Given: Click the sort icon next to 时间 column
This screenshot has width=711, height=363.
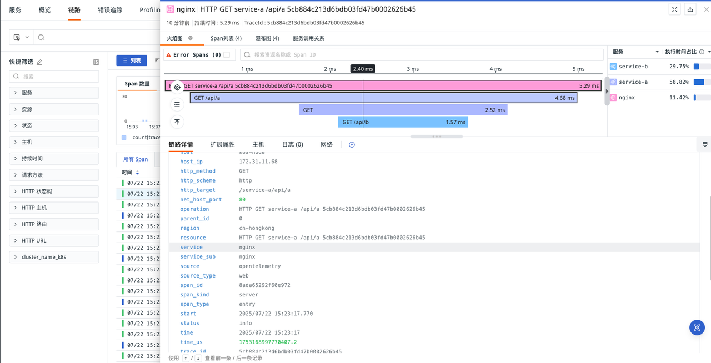Looking at the screenshot, I should pos(138,173).
